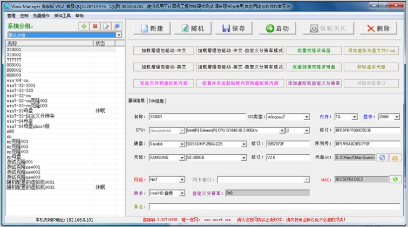Click the edit group icon with pencil
This screenshot has width=408, height=227.
106,26
